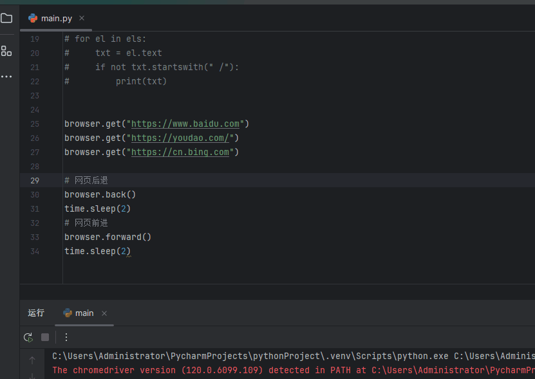
Task: Click the 运行 tool window label
Action: [x=35, y=313]
